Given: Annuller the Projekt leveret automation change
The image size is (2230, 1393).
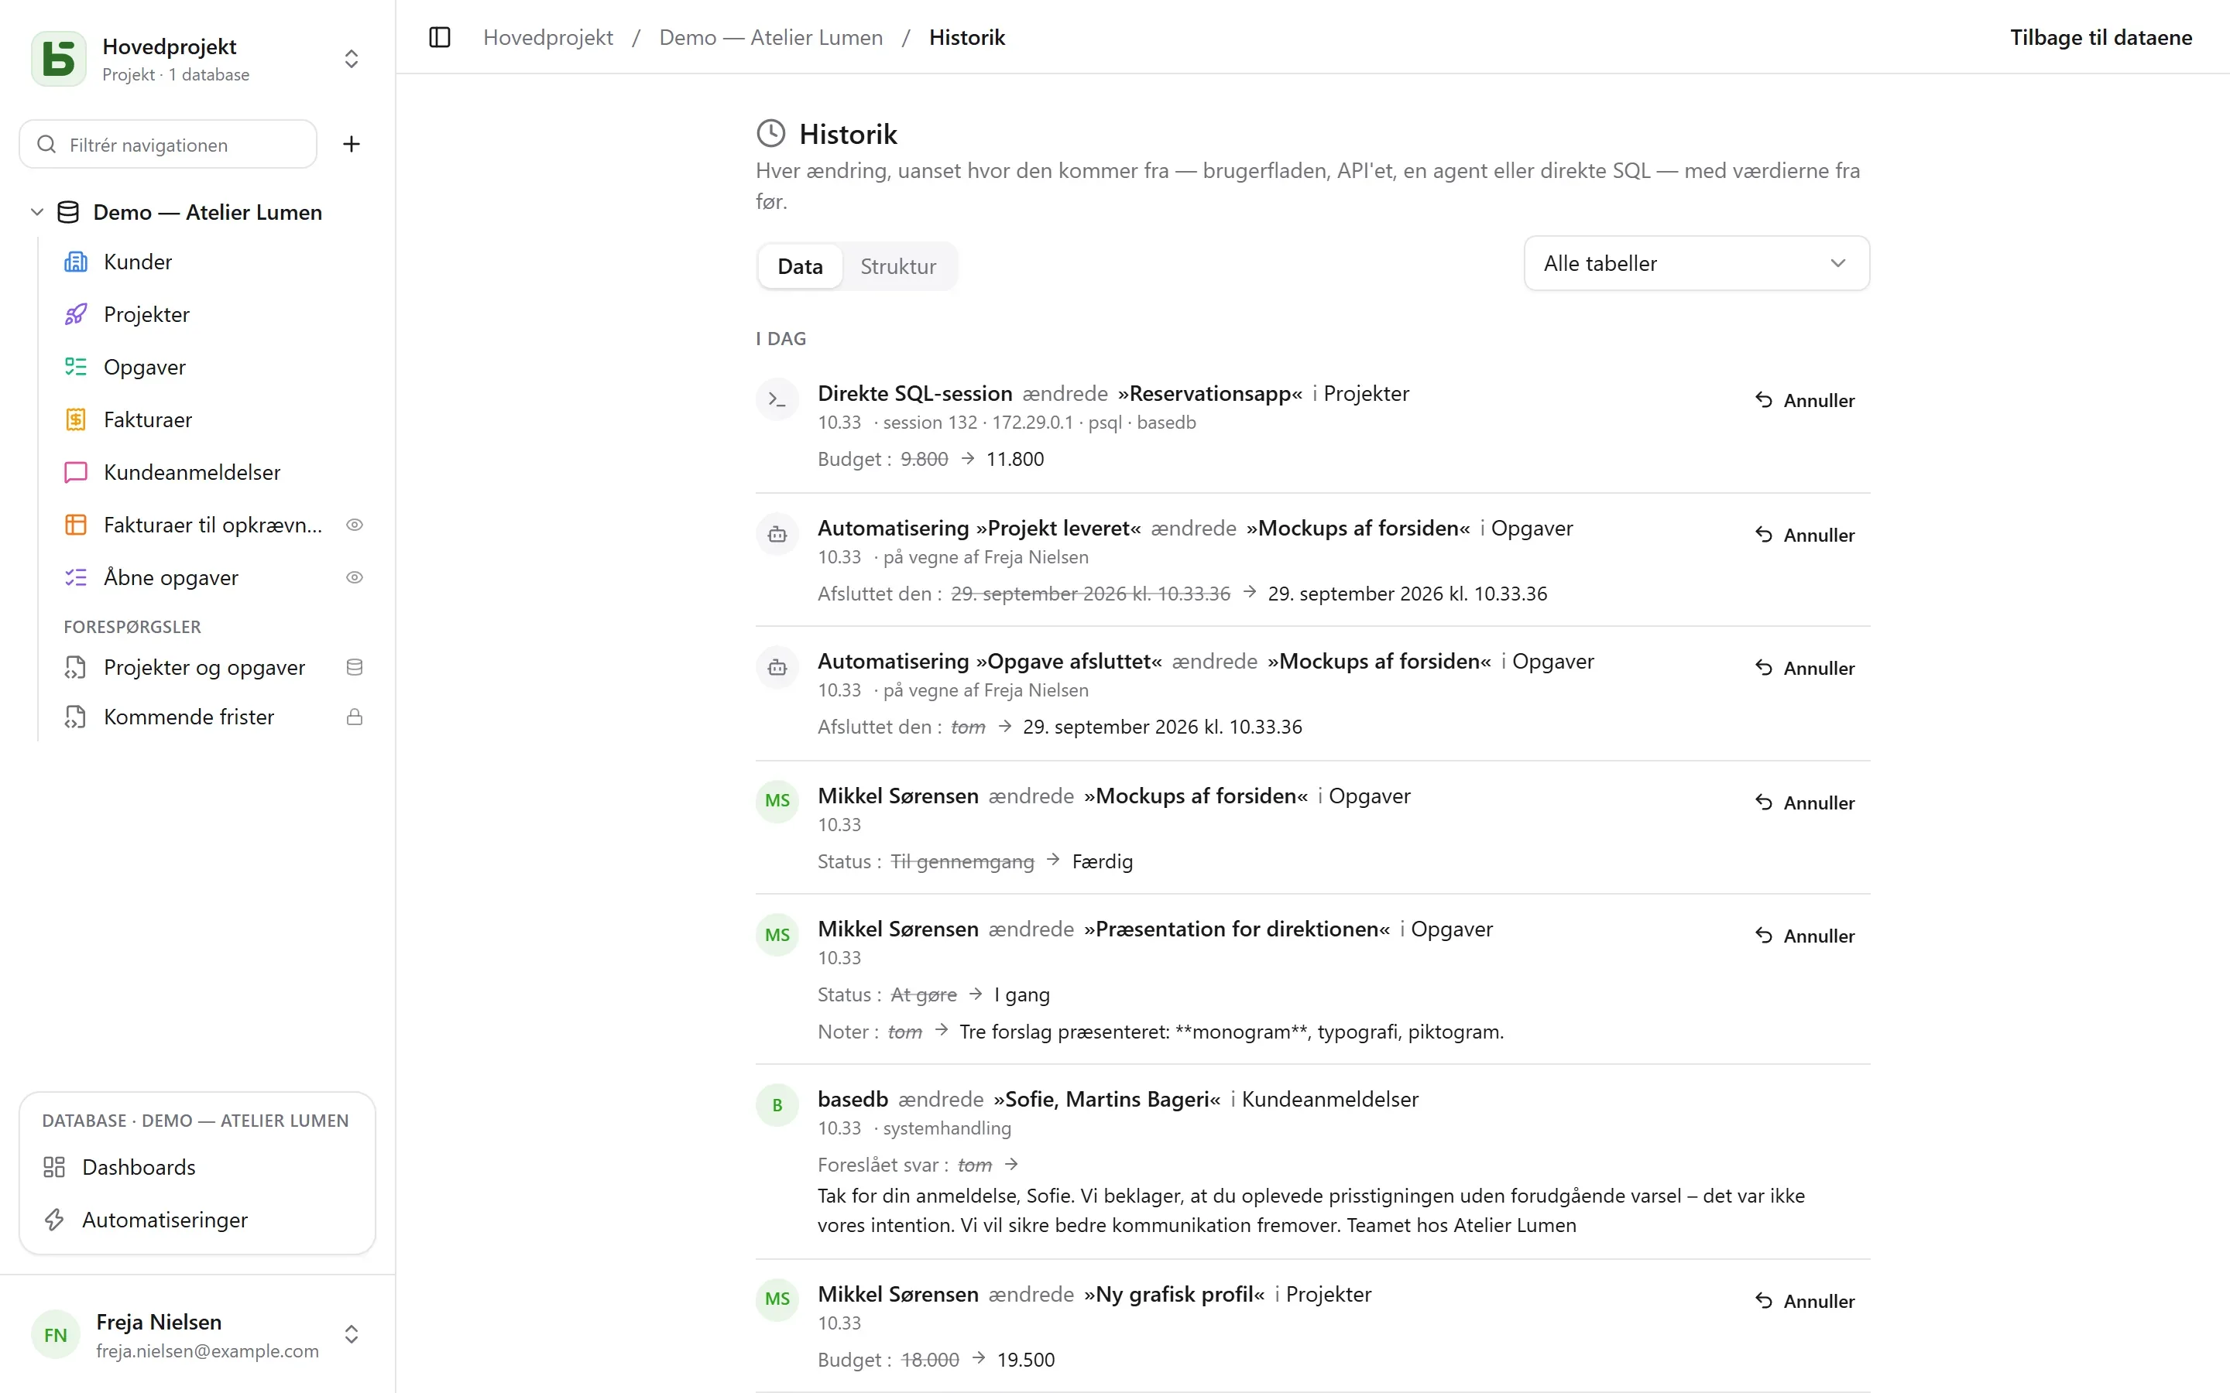Looking at the screenshot, I should [x=1804, y=534].
